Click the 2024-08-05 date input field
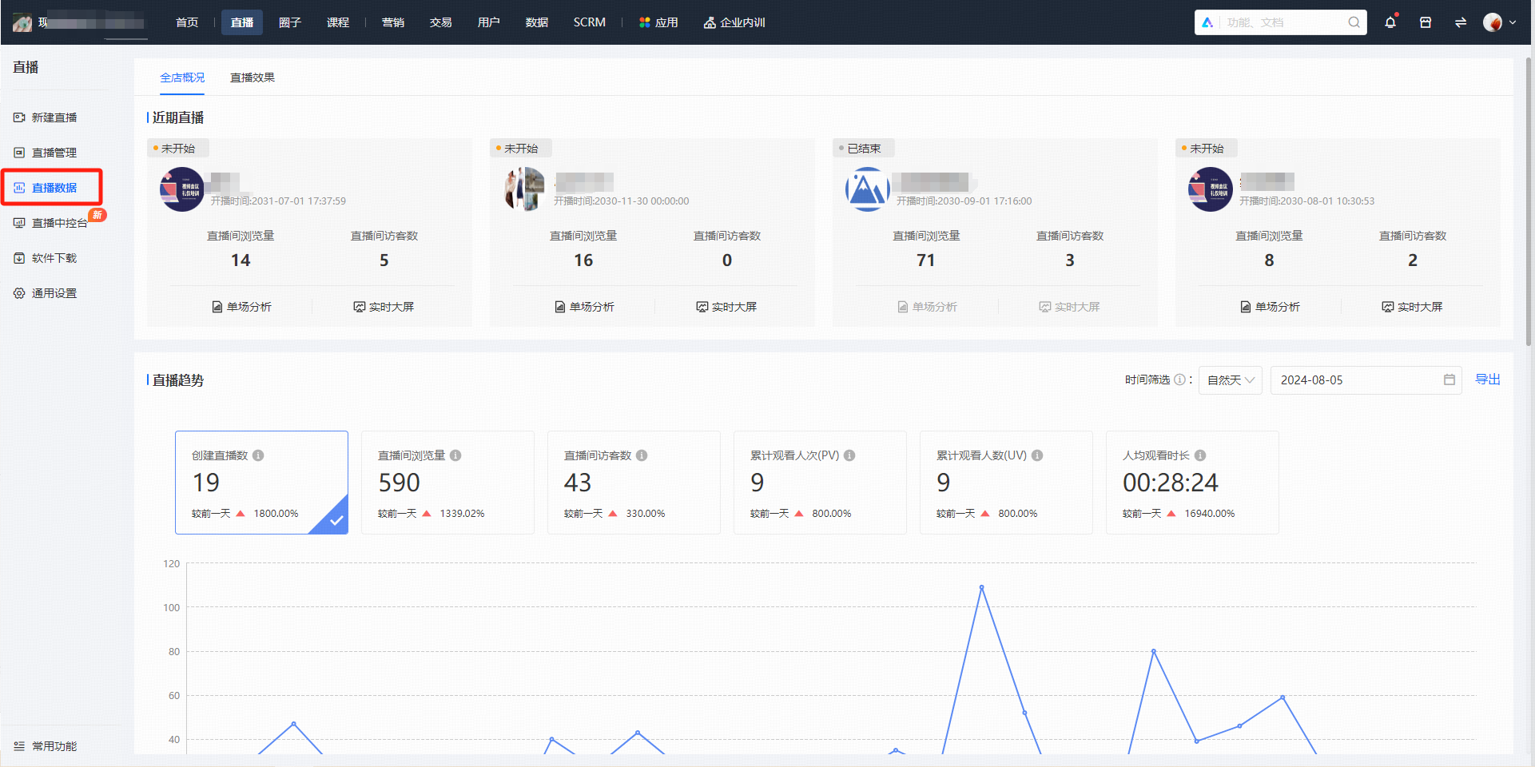 click(1366, 380)
